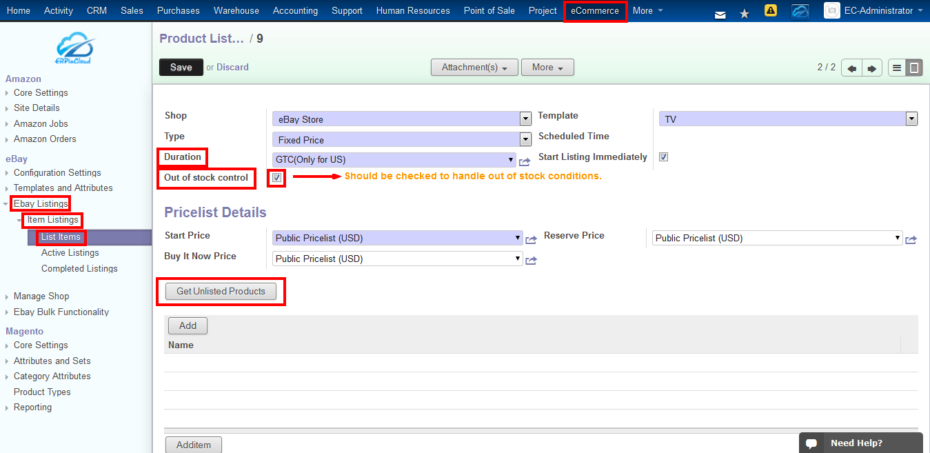Open Reserve Price pricelist dropdown
This screenshot has height=453, width=930.
click(778, 238)
